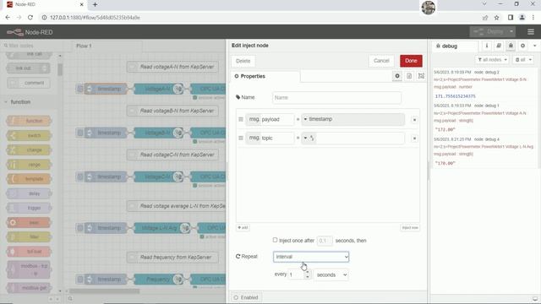
Task: Open browser profile icon
Action: [522, 18]
